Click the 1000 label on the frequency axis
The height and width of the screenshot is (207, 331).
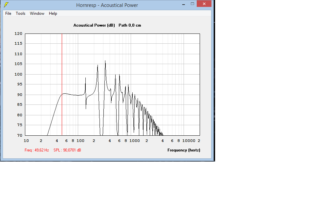(135, 141)
